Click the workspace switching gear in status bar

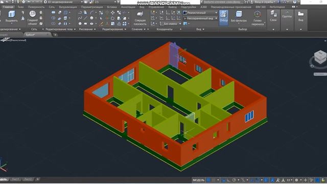coord(296,180)
